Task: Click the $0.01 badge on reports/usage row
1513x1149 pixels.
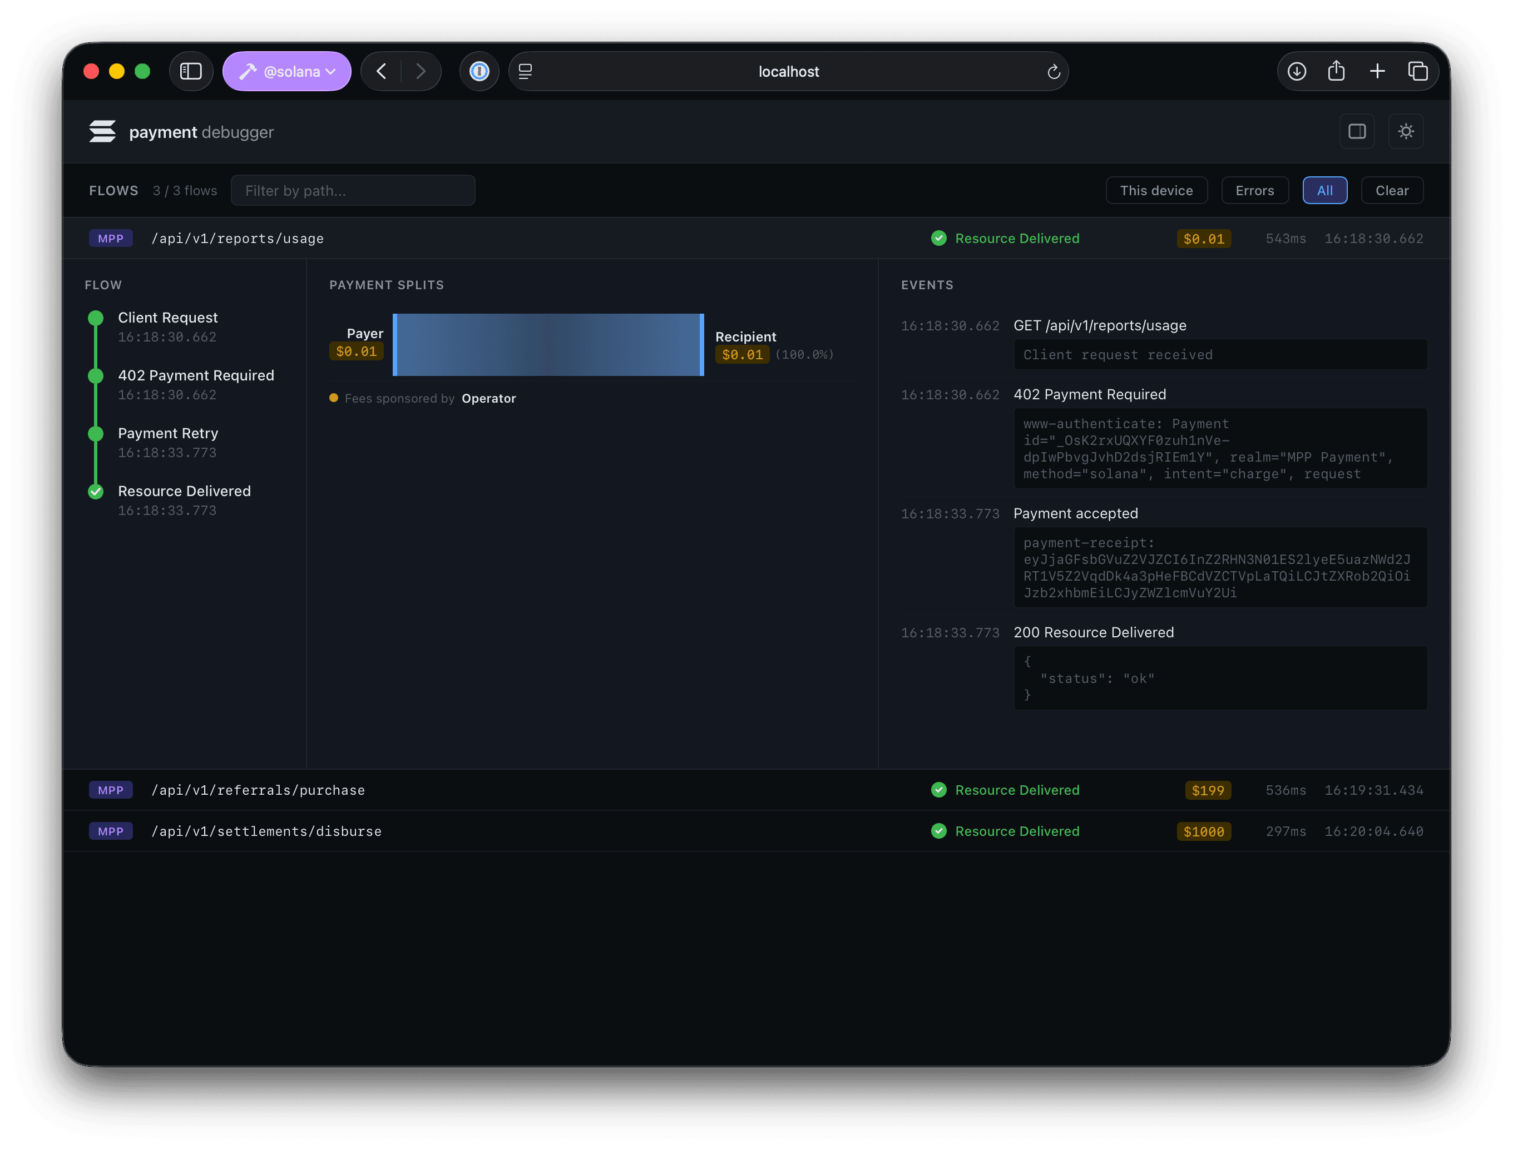Action: (x=1204, y=239)
